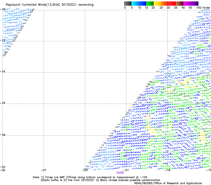Click the Rapidscat Corrected Winds title text
The image size is (211, 185).
click(50, 5)
